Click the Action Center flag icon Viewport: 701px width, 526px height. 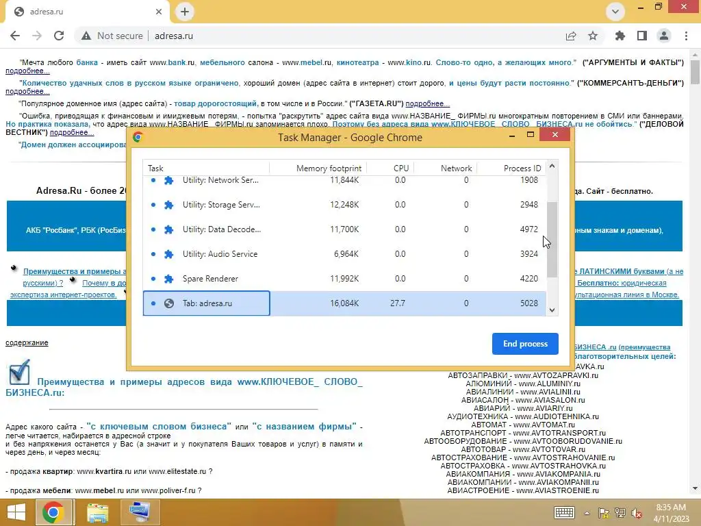pyautogui.click(x=604, y=513)
